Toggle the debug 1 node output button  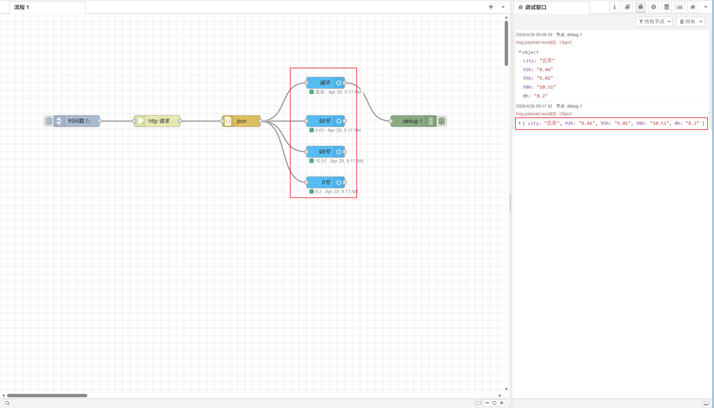tap(442, 121)
